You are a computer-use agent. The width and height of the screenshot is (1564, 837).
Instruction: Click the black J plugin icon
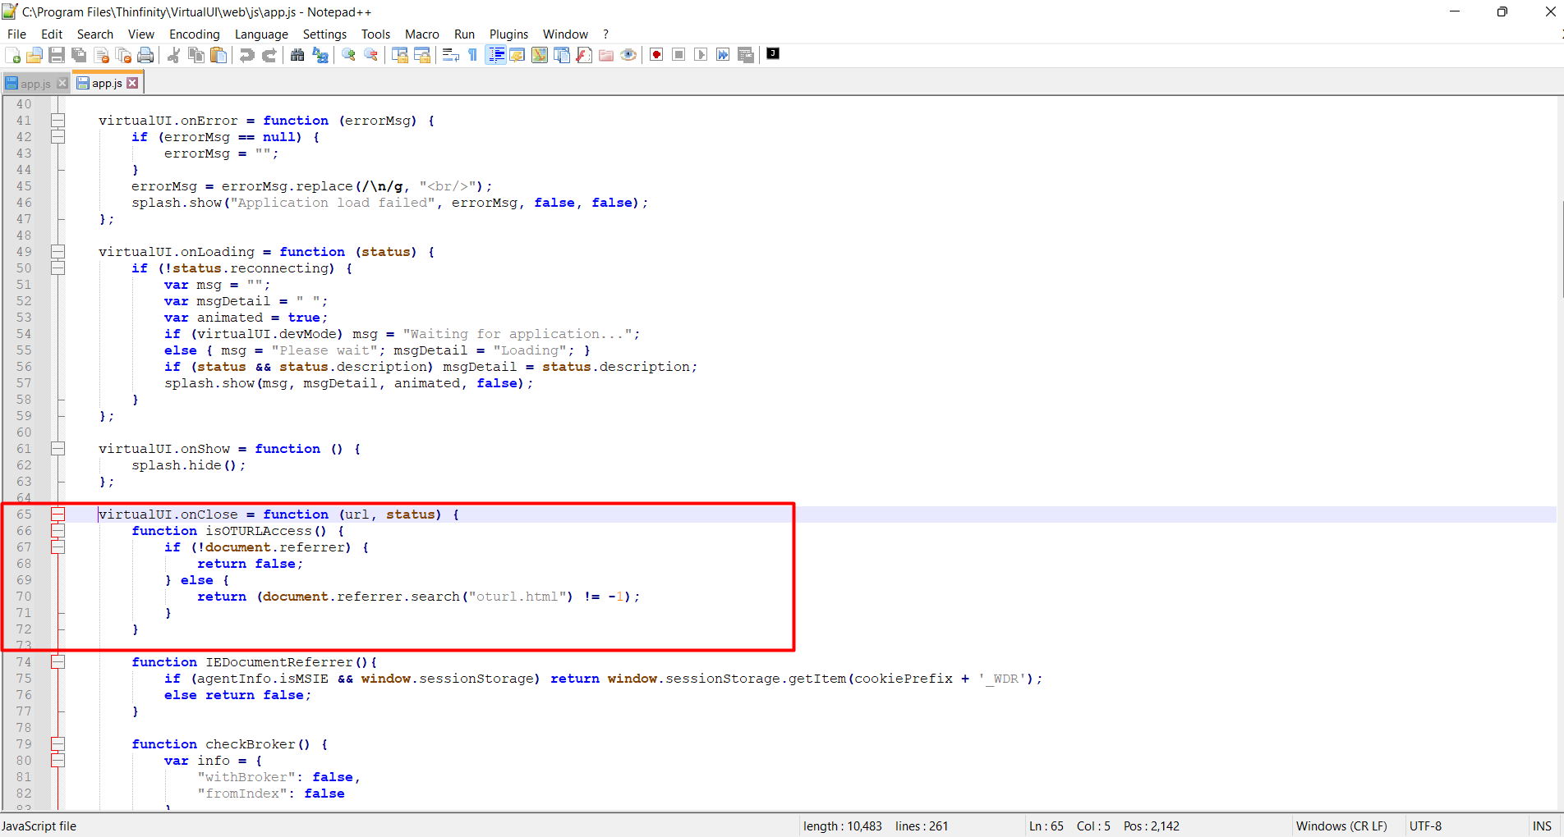(x=773, y=53)
